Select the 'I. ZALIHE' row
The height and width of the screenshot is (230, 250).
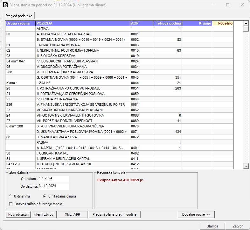pos(83,83)
